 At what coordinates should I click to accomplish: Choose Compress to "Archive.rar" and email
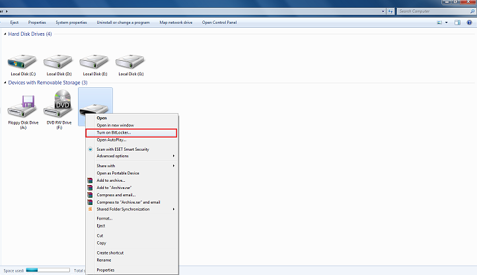(x=131, y=202)
